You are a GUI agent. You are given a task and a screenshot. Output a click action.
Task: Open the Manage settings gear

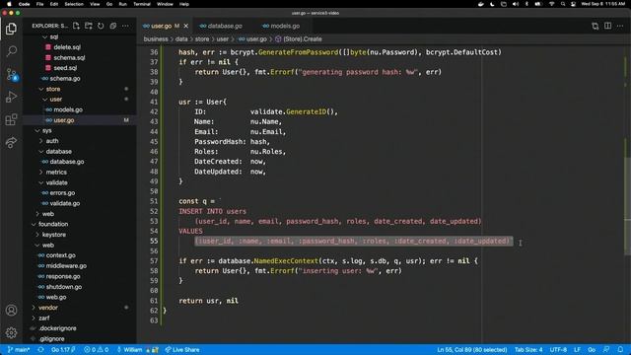tap(11, 333)
